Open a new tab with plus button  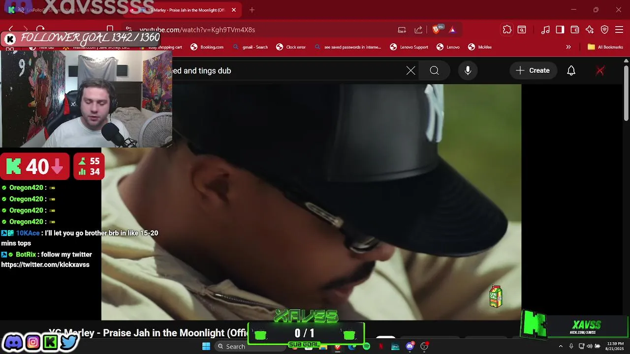pyautogui.click(x=252, y=10)
